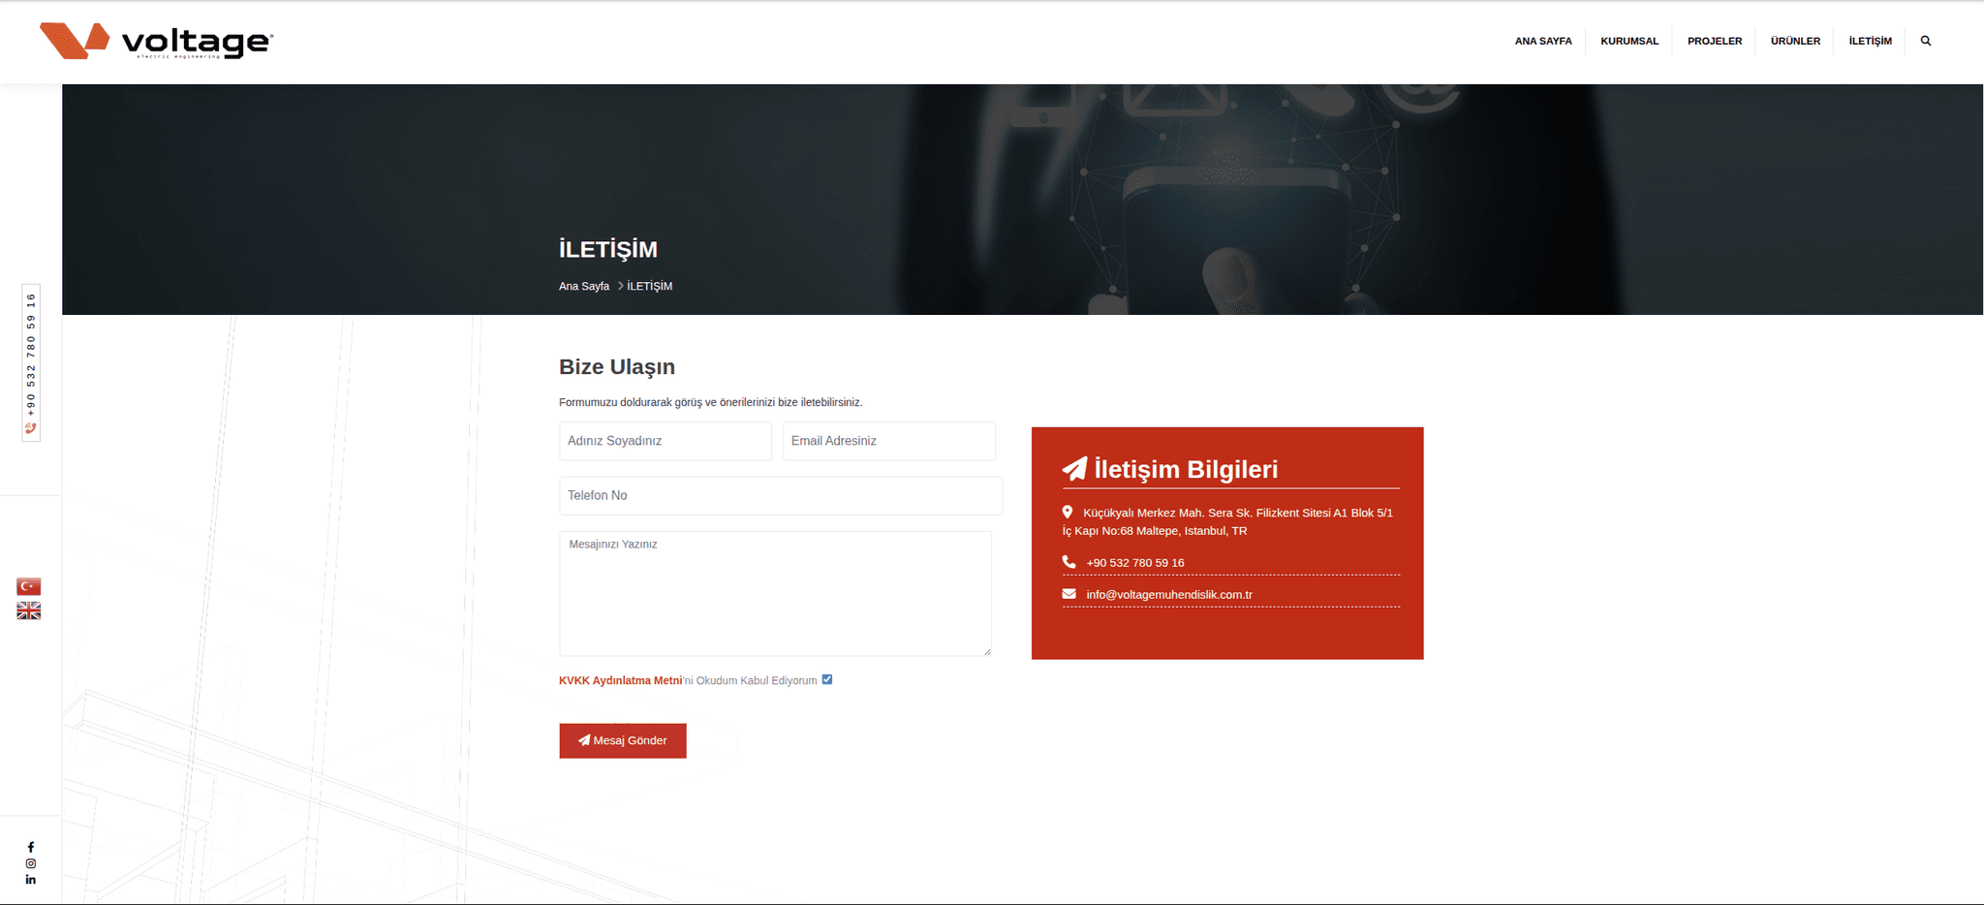Screen dimensions: 1984x905
Task: Open PROJELER menu item
Action: [1715, 41]
